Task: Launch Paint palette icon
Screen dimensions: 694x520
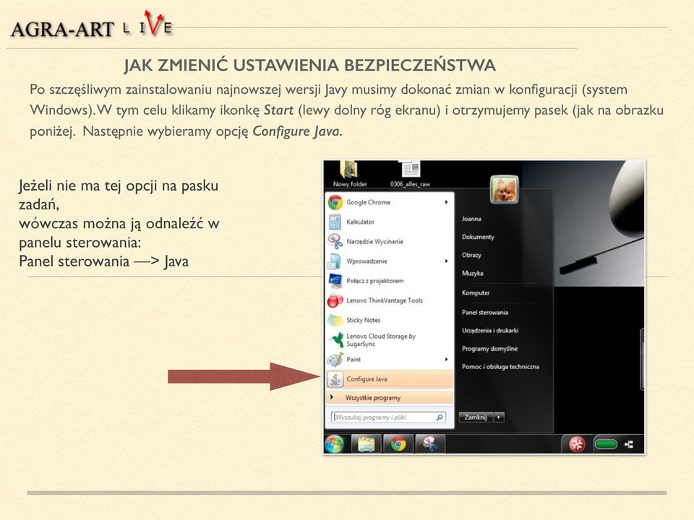Action: tap(335, 360)
